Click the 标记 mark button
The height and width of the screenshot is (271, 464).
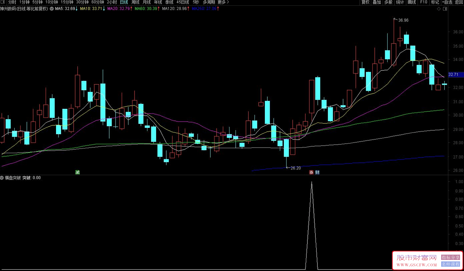435,2
